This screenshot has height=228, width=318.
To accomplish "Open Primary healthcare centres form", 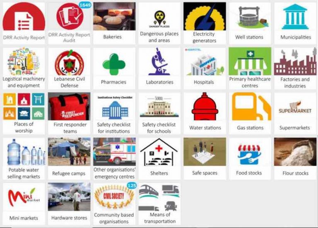I will (250, 69).
